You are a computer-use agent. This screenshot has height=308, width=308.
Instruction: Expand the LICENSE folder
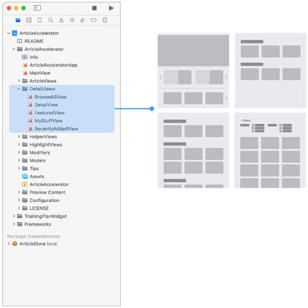pos(19,208)
